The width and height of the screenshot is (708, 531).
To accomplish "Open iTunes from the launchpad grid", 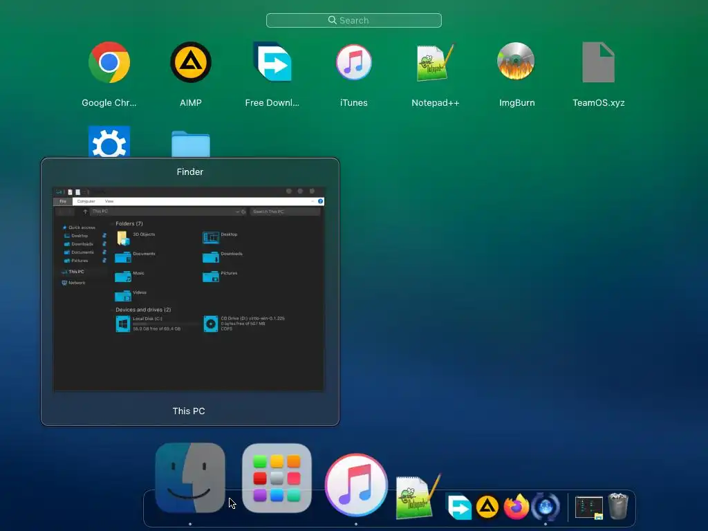I will 353,62.
